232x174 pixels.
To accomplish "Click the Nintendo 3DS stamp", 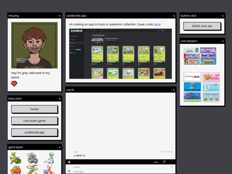I will coord(192,77).
